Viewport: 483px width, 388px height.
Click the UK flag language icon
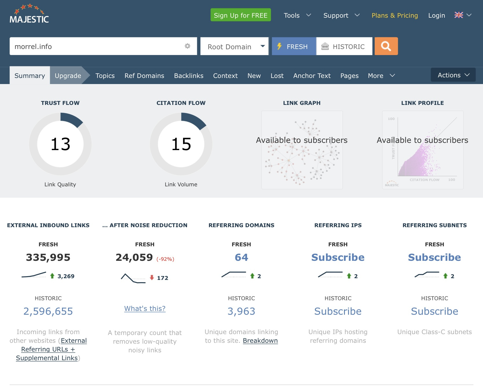coord(459,15)
